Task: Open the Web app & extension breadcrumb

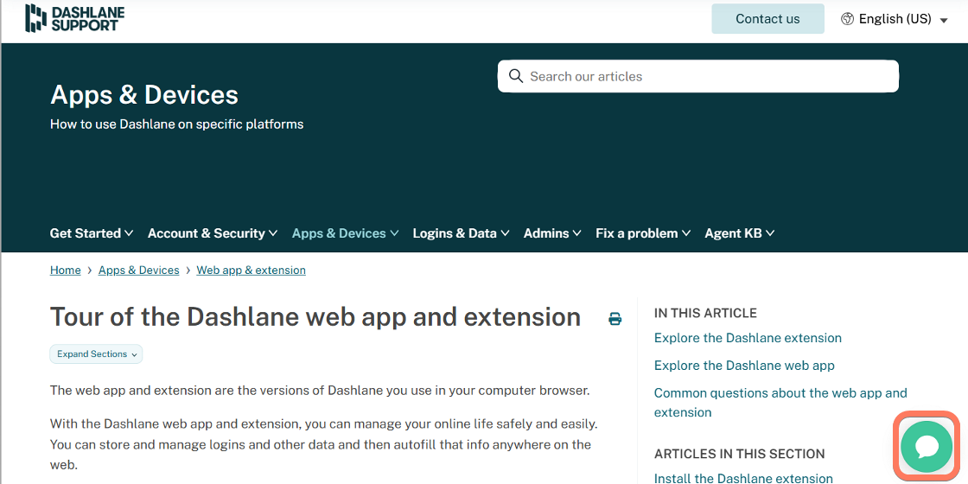Action: [251, 271]
